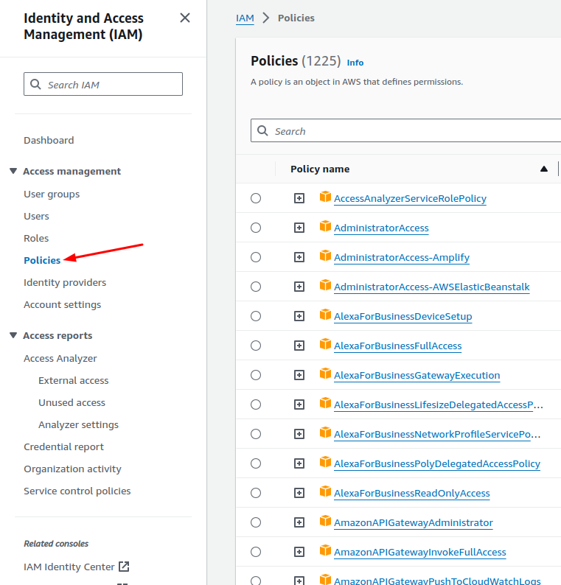
Task: Expand AlexaForBusinessPolyDelegatedAccessPolicy row details
Action: point(299,463)
